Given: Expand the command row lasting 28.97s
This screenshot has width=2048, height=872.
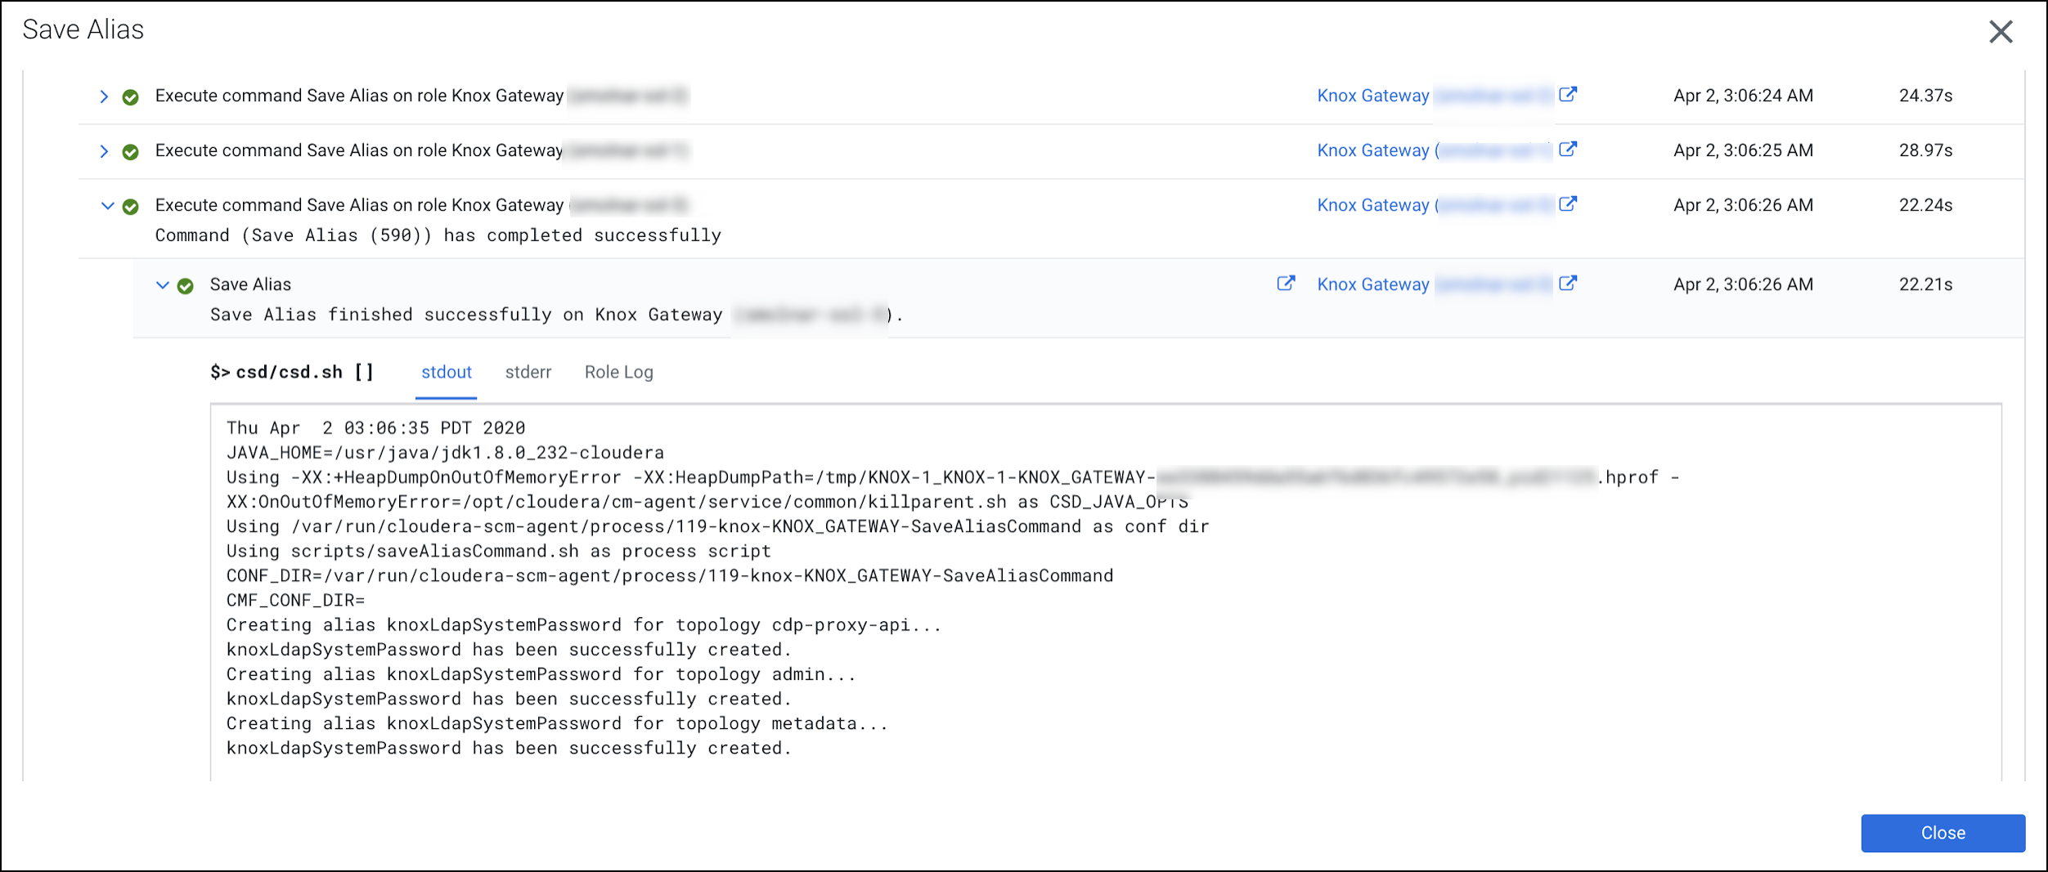Looking at the screenshot, I should pos(104,151).
